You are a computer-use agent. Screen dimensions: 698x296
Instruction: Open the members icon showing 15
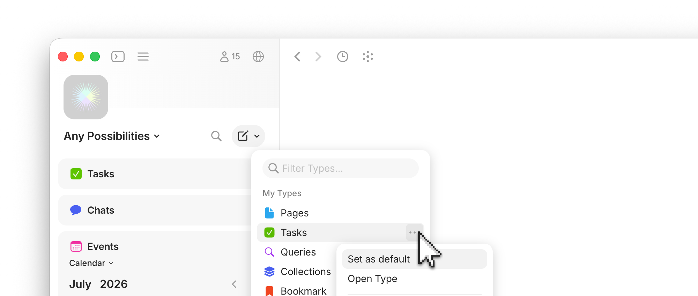click(230, 57)
